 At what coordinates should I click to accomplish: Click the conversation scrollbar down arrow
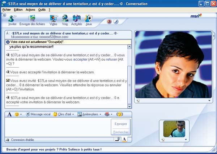point(130,106)
